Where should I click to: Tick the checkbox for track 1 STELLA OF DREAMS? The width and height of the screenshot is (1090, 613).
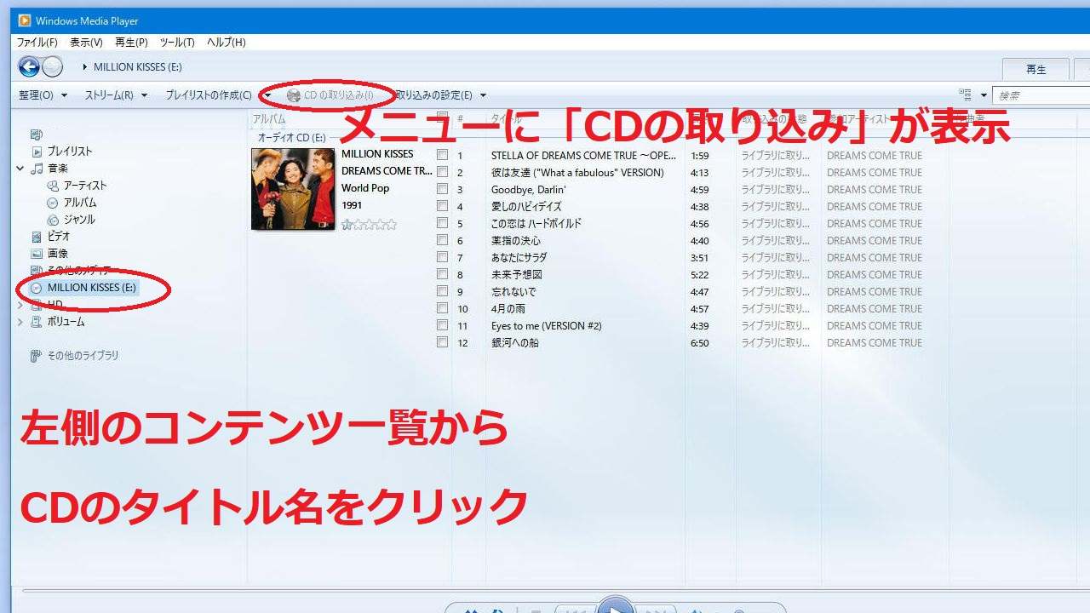click(442, 155)
